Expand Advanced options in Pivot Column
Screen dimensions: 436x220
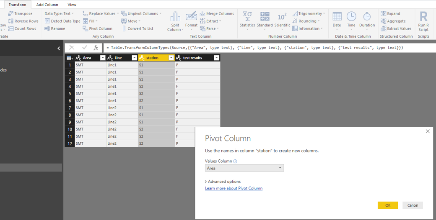click(x=223, y=182)
